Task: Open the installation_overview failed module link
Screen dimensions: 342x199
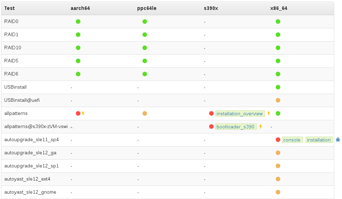Action: pos(240,114)
